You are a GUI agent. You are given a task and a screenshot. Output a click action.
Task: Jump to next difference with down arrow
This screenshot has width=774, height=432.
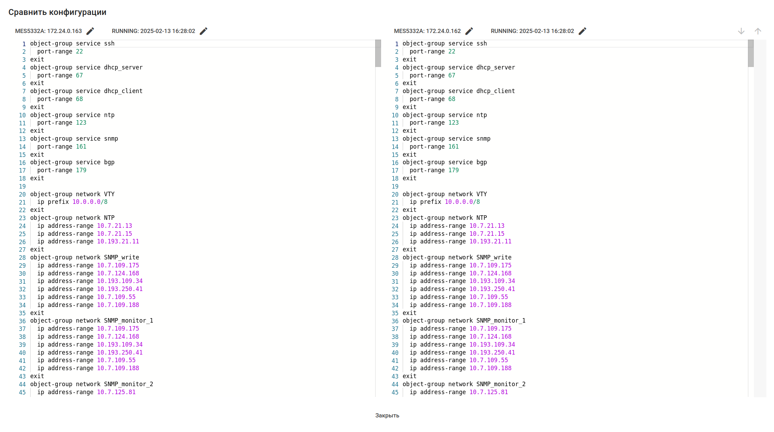pyautogui.click(x=741, y=31)
